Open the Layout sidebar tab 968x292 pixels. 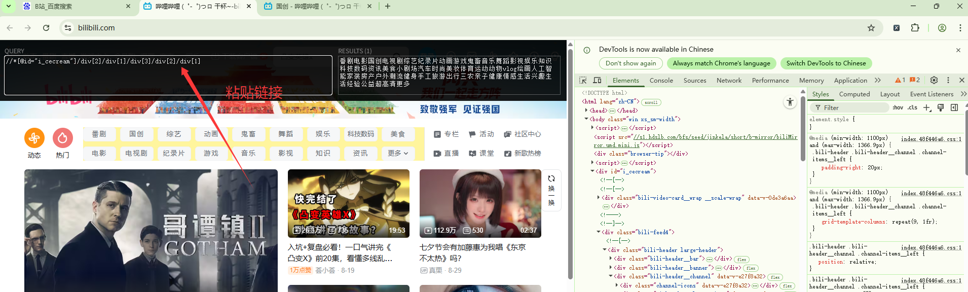pyautogui.click(x=890, y=94)
